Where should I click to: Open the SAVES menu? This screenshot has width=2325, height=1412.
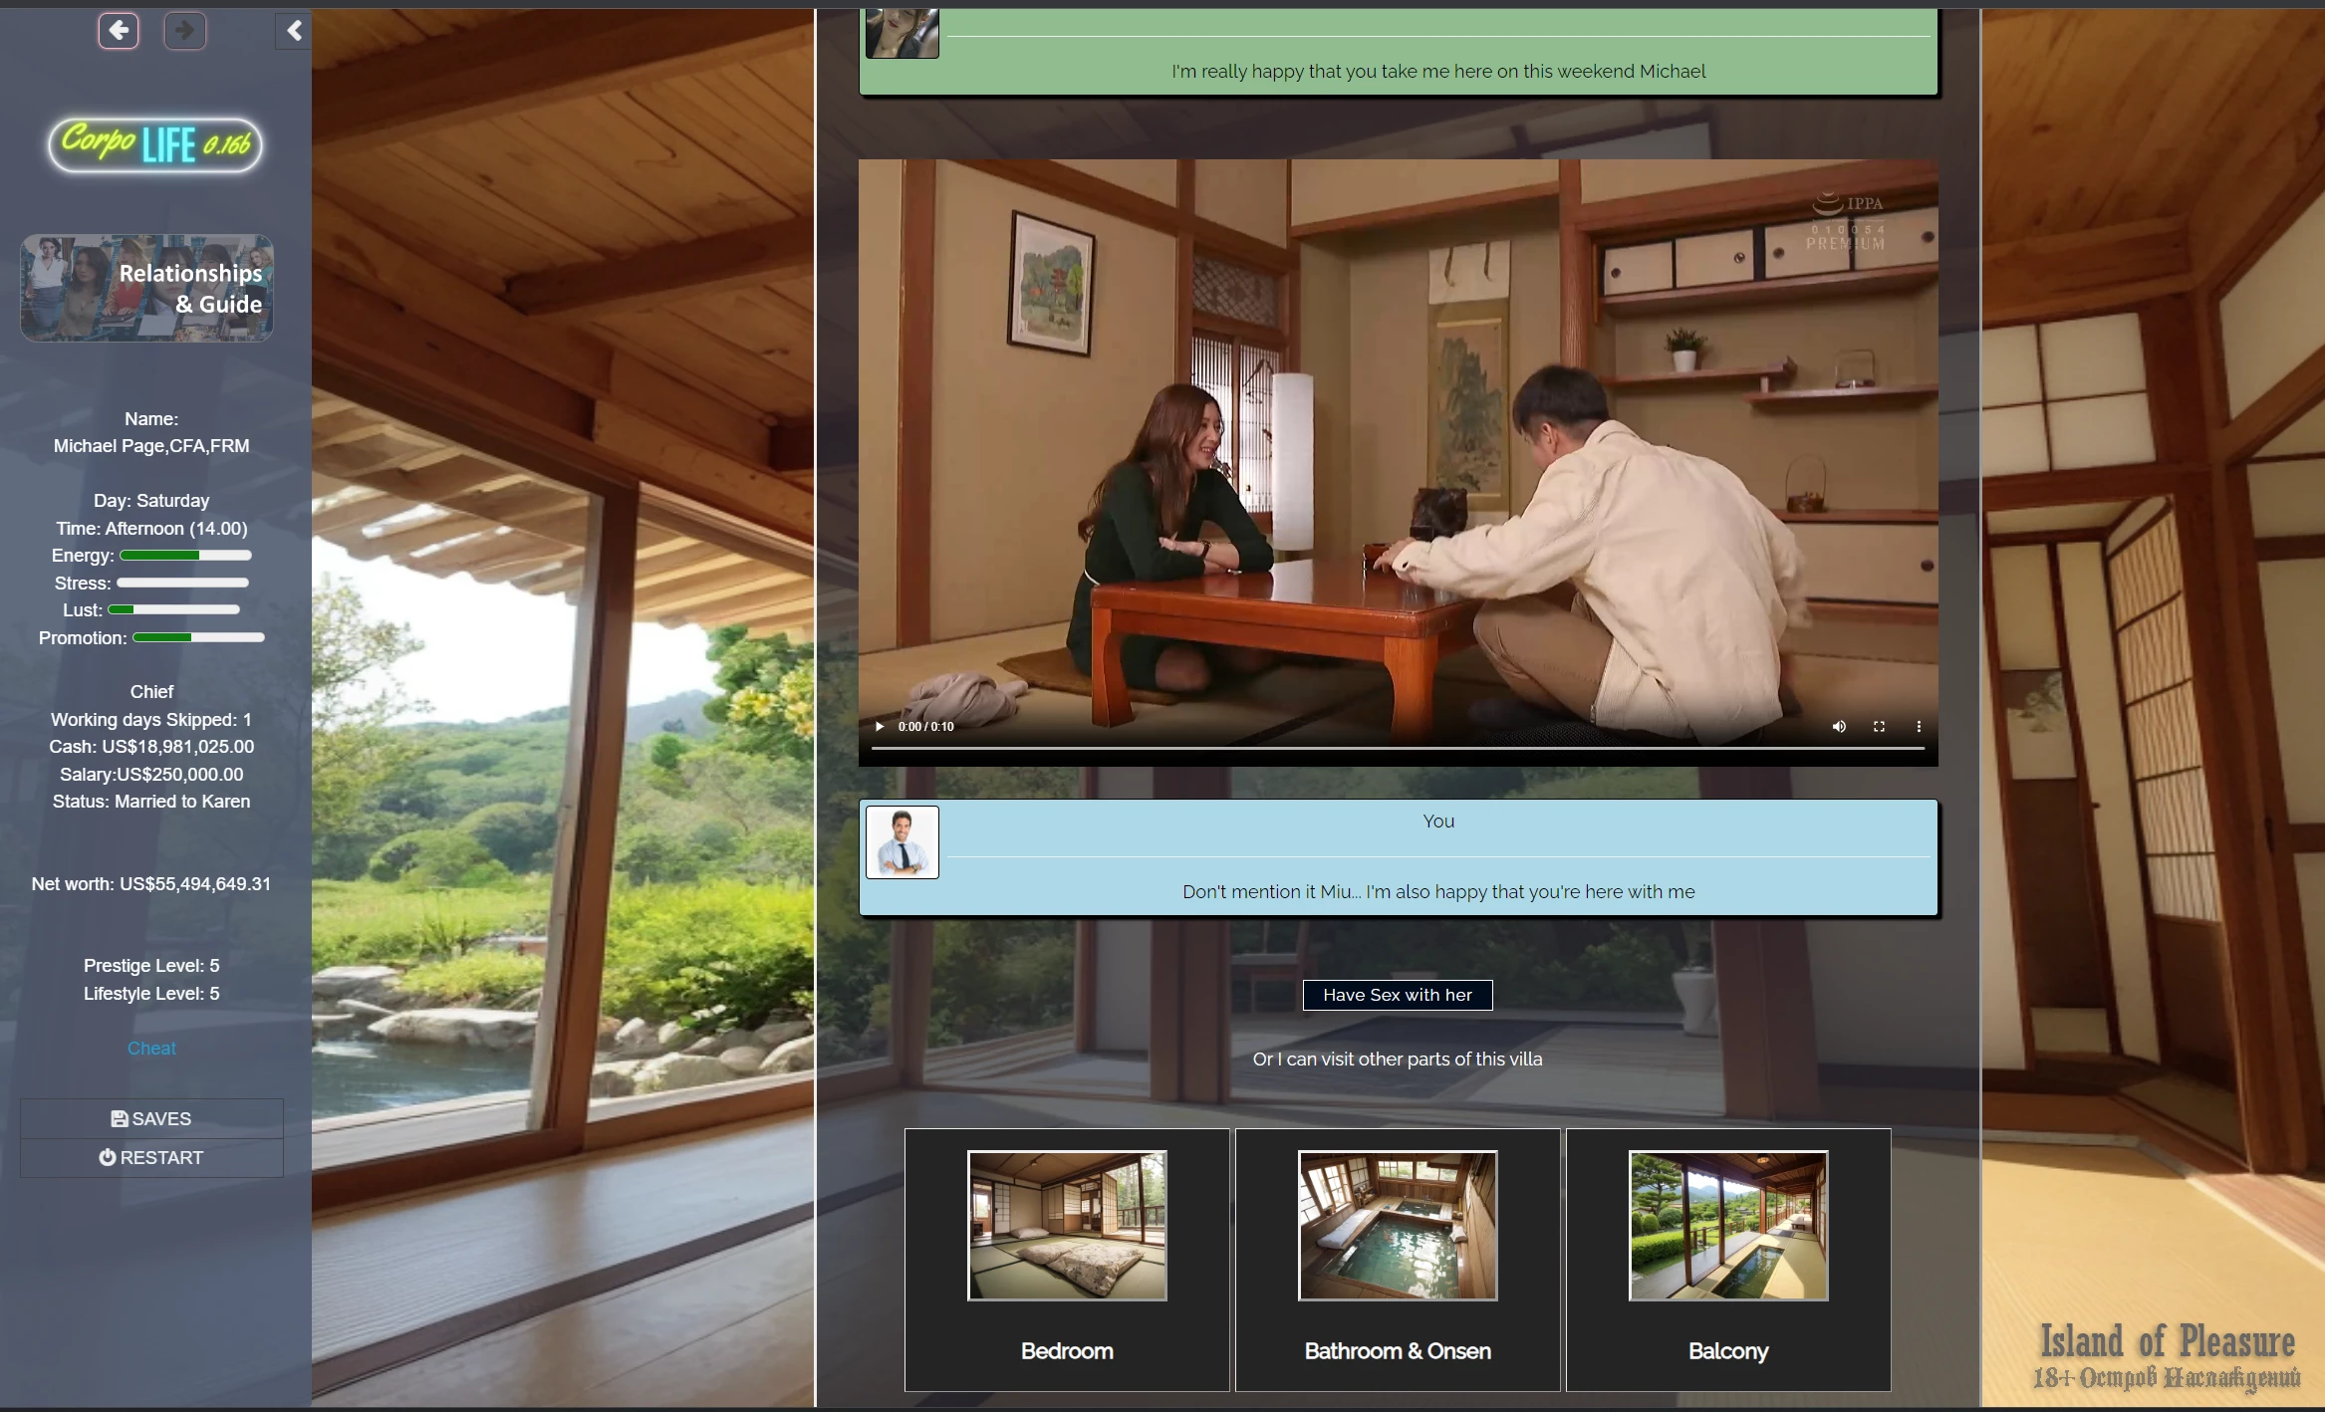[151, 1118]
